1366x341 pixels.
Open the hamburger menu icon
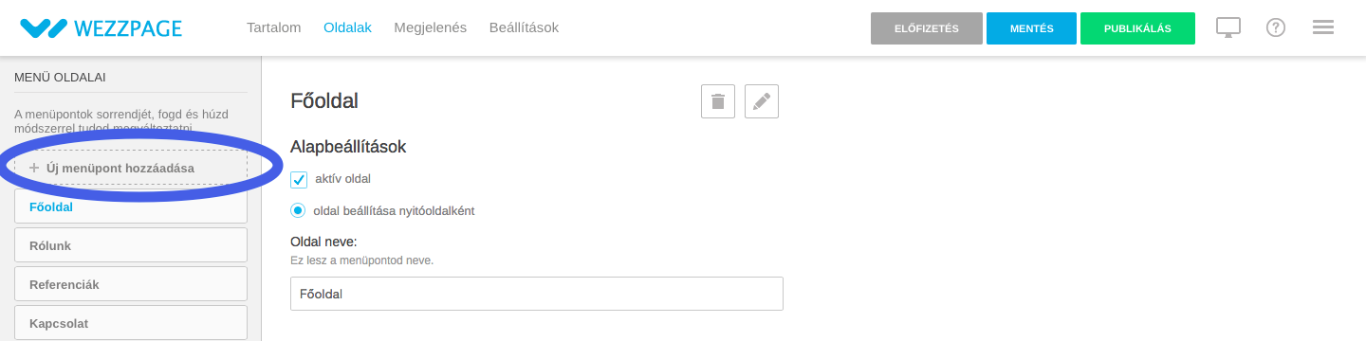(1323, 28)
